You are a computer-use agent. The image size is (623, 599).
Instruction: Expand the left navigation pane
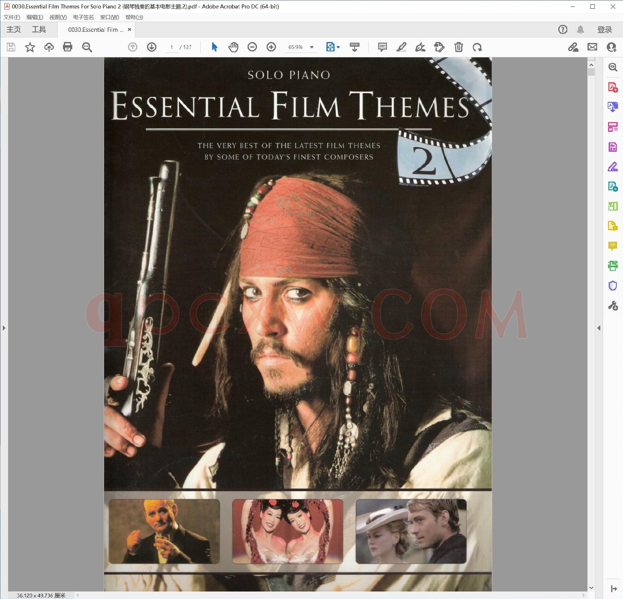[x=4, y=328]
